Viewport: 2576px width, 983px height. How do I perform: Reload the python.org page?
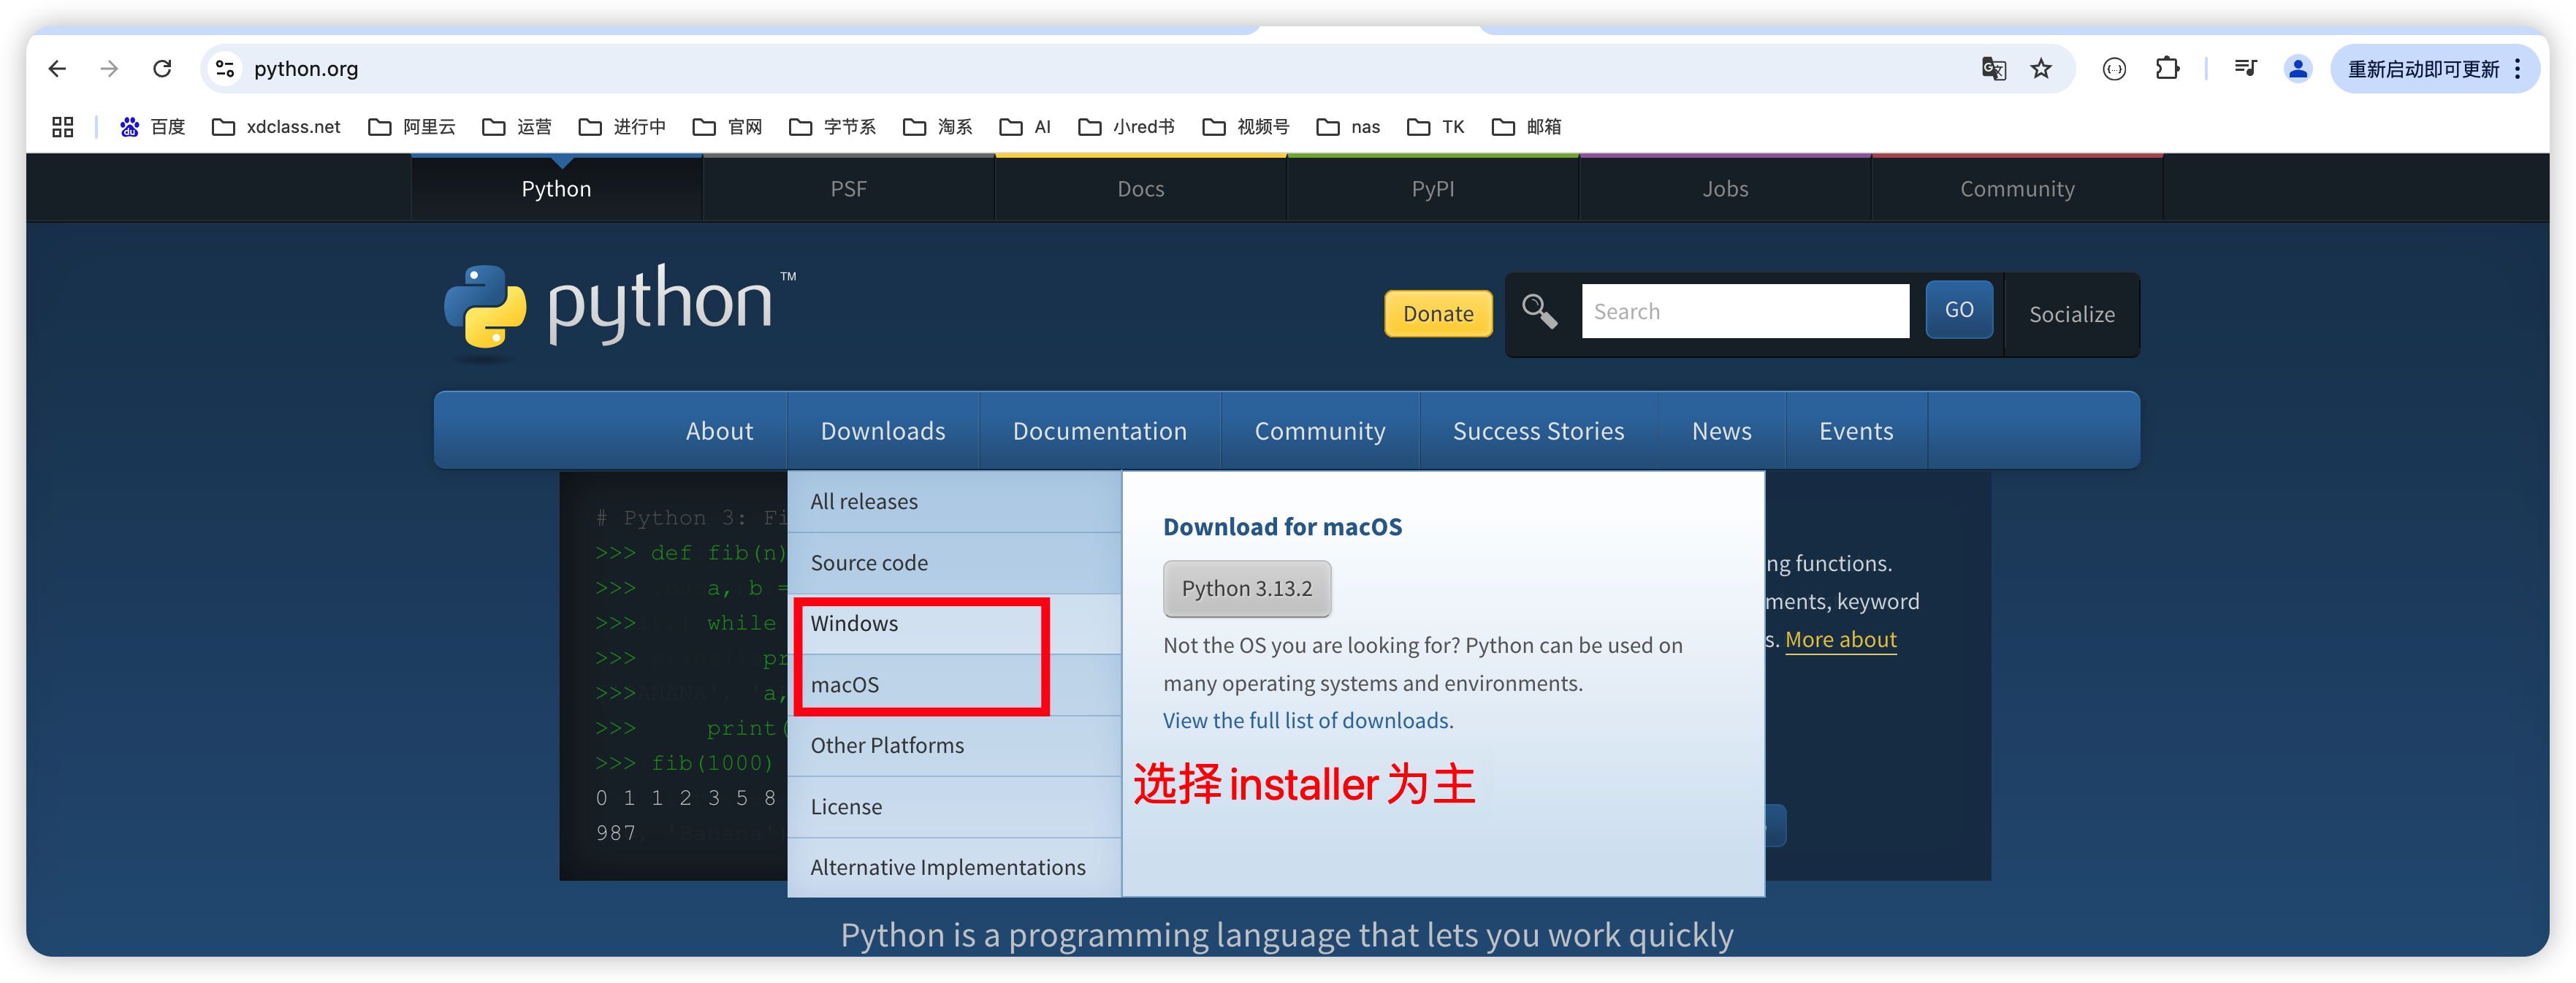162,69
